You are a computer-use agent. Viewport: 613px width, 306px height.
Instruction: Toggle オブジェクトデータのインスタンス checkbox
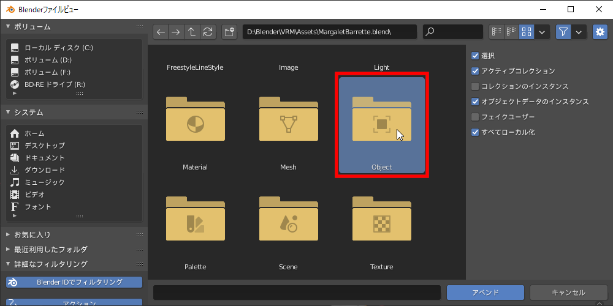point(475,102)
